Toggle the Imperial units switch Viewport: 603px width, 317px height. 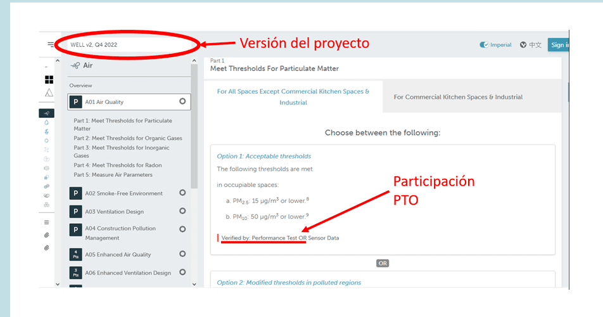pos(484,44)
